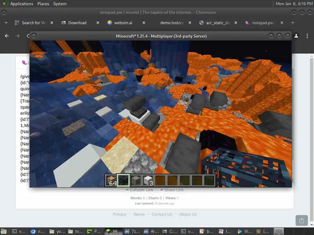The image size is (314, 235).
Task: Open the Terms footer link
Action: (x=139, y=214)
